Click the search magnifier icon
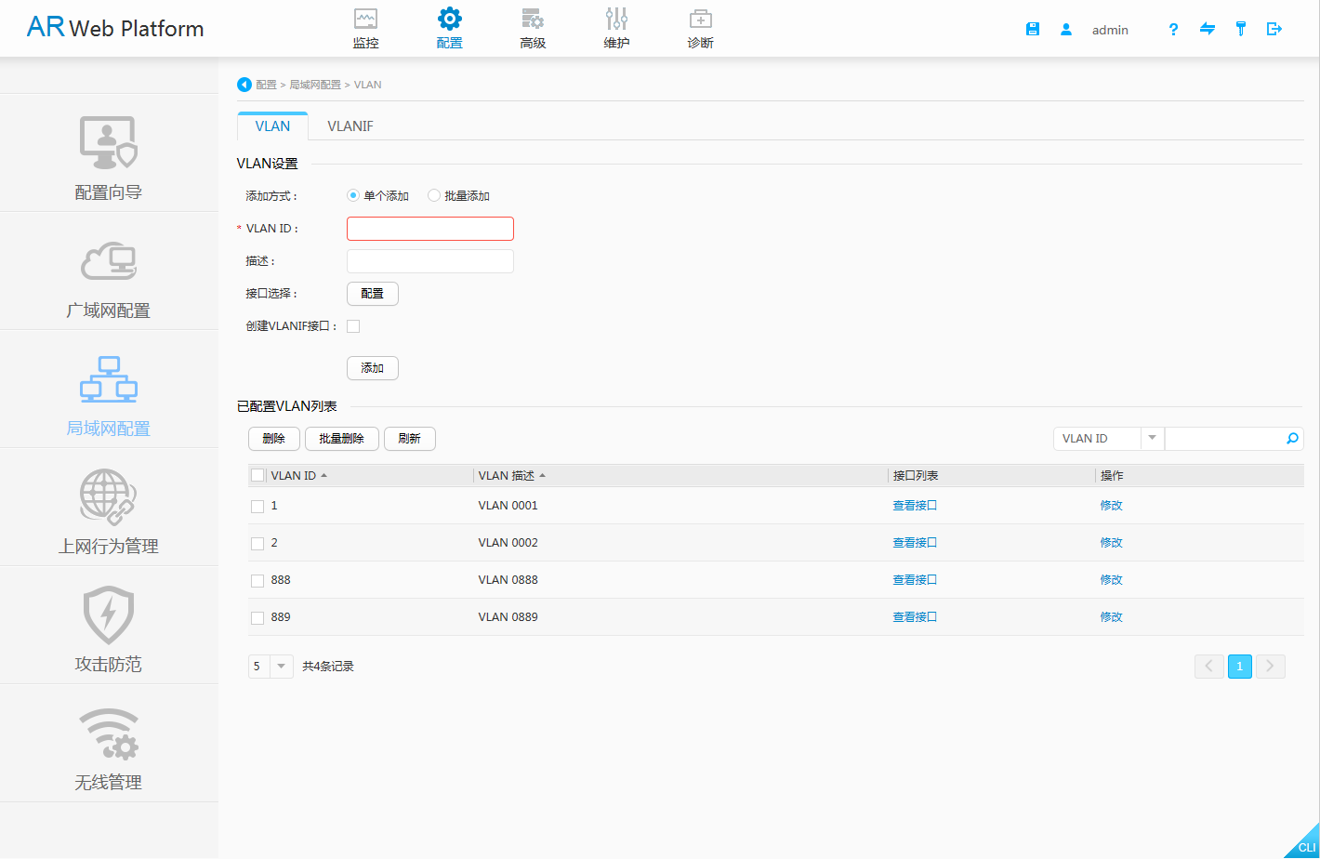Viewport: 1320px width, 859px height. (1292, 439)
